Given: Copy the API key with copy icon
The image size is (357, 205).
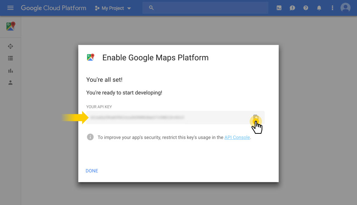Looking at the screenshot, I should 256,118.
